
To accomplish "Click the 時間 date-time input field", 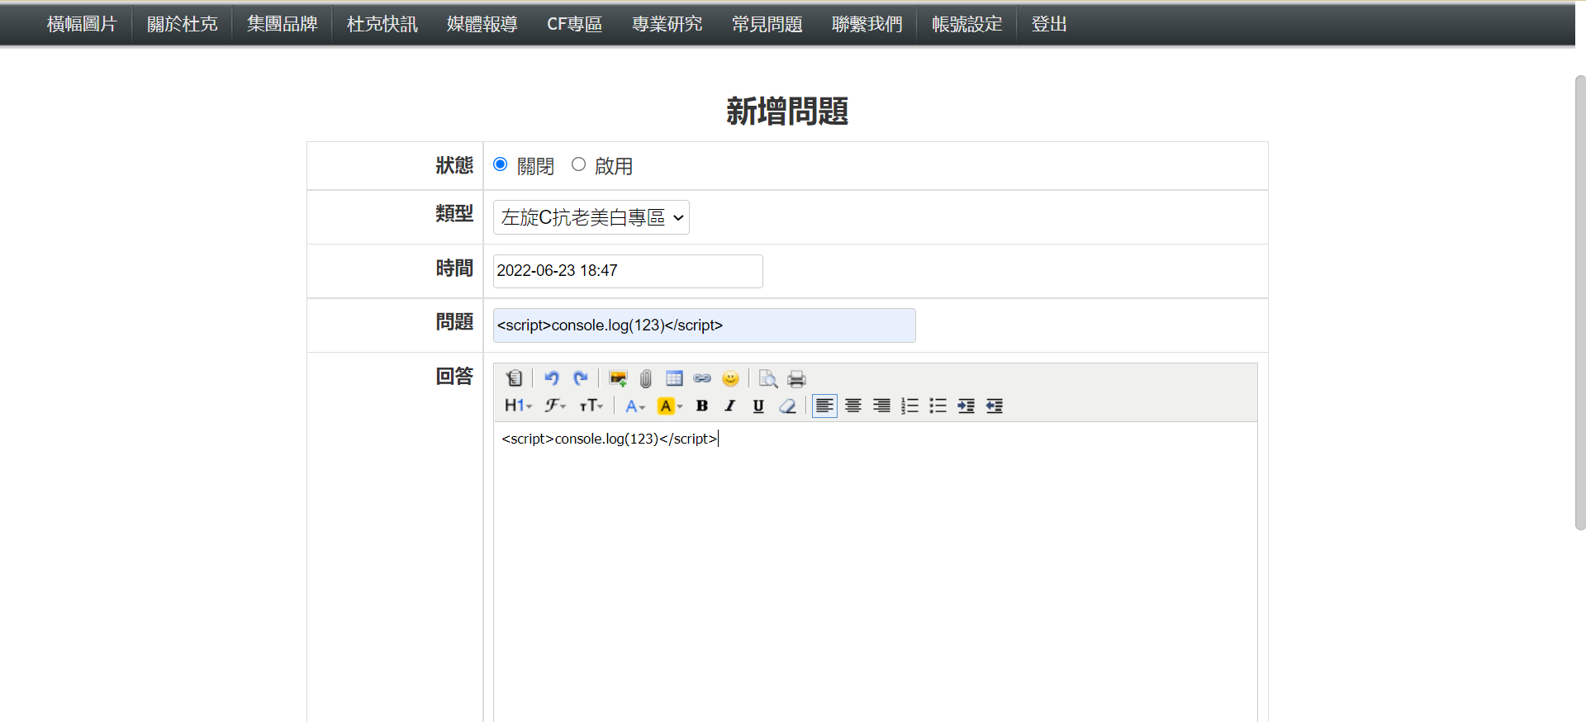I will pos(628,271).
